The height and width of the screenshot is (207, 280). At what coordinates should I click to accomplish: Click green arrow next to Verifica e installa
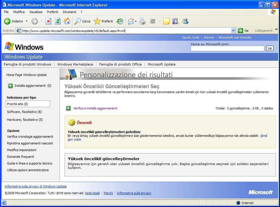click(68, 108)
